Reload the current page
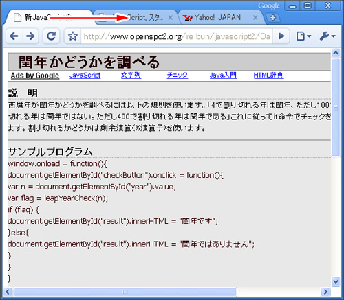This screenshot has height=300, width=344. pos(51,36)
